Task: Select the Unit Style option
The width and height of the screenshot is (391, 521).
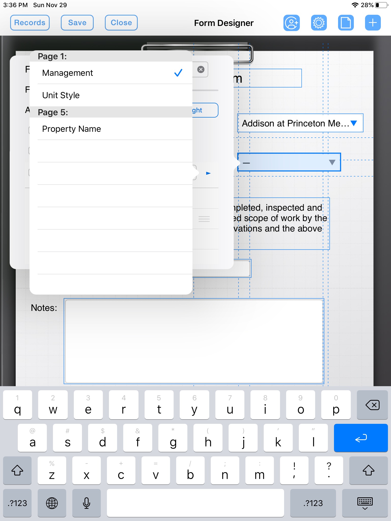Action: coord(111,95)
